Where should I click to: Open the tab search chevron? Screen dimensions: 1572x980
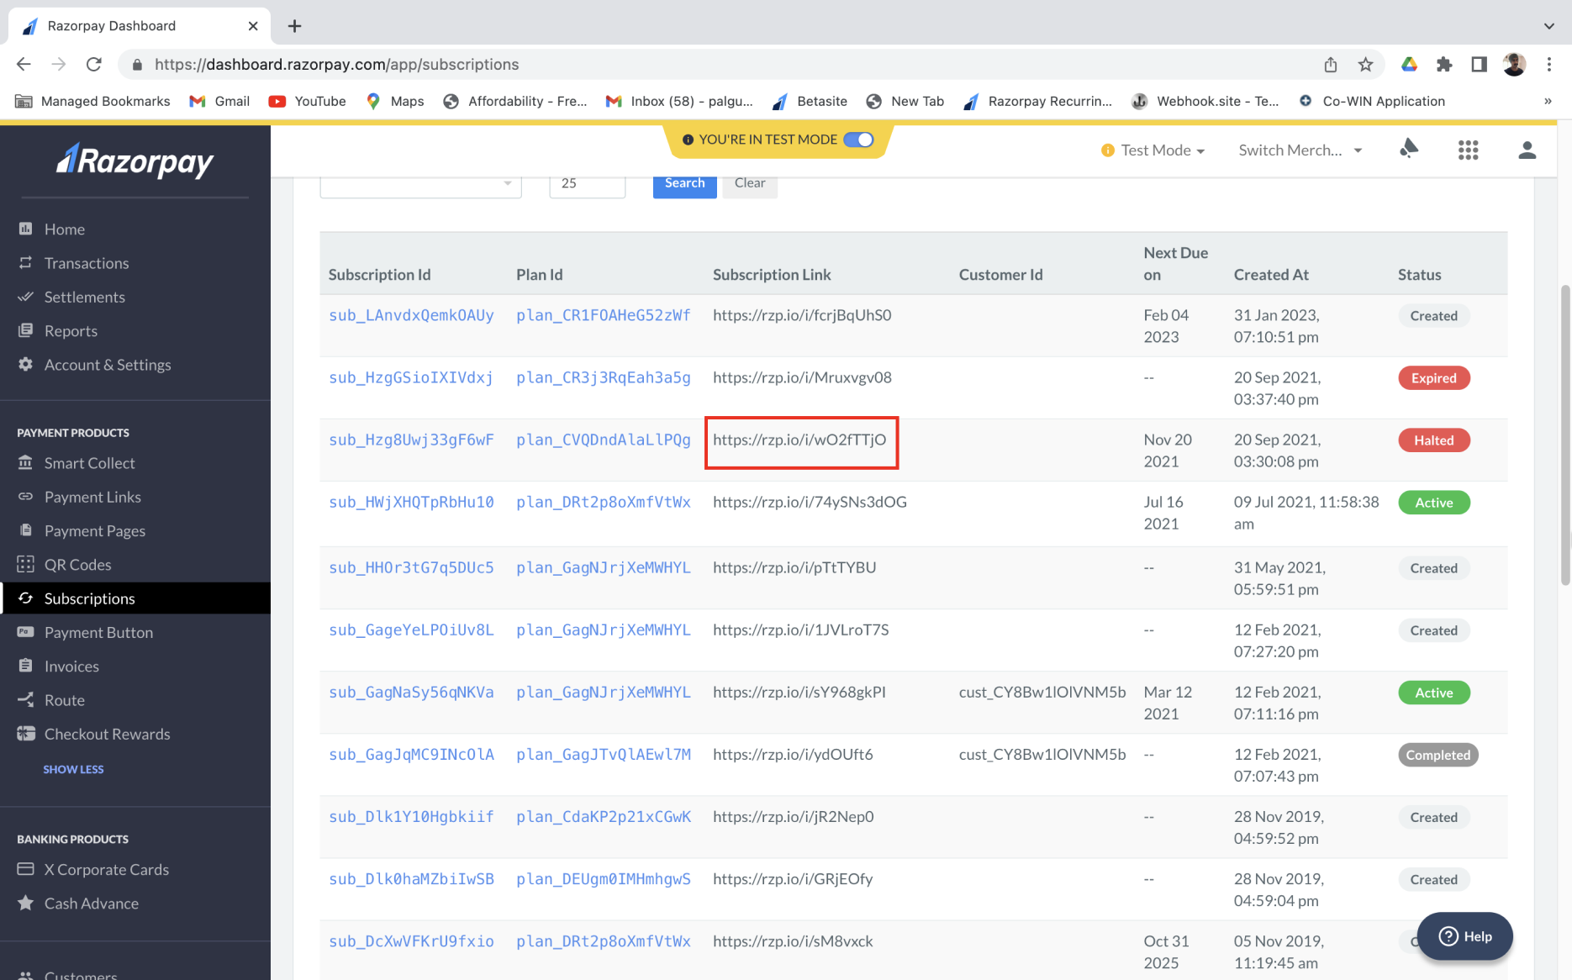[x=1548, y=26]
